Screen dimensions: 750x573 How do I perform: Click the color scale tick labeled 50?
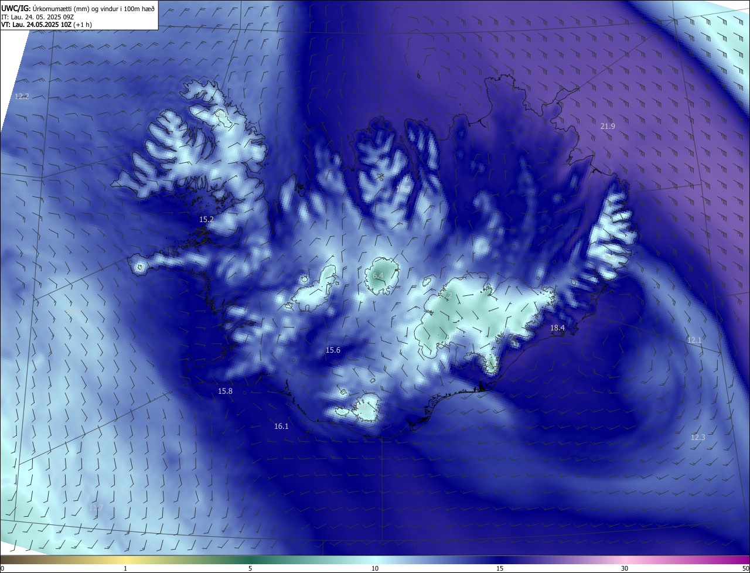click(x=745, y=568)
